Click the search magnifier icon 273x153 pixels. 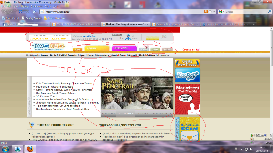269,12
